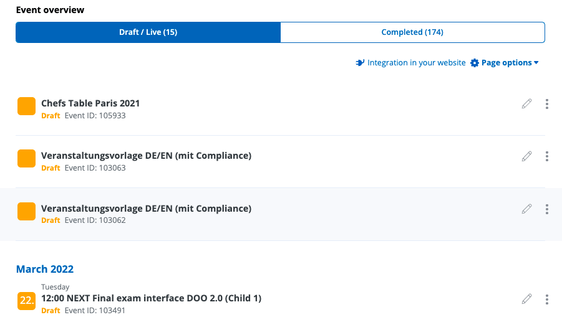
Task: Click the integration plug icon
Action: point(360,63)
